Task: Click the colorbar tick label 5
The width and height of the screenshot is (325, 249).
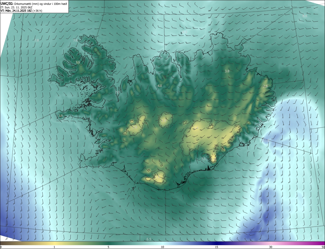Action: [x=108, y=247]
